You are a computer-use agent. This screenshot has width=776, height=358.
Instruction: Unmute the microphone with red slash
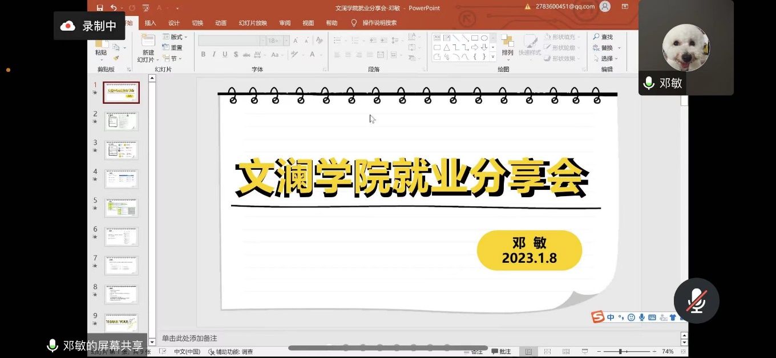pos(696,300)
